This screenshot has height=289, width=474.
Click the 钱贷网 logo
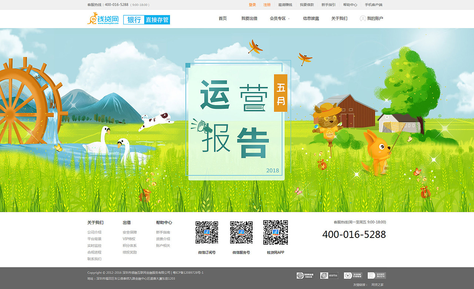point(104,19)
